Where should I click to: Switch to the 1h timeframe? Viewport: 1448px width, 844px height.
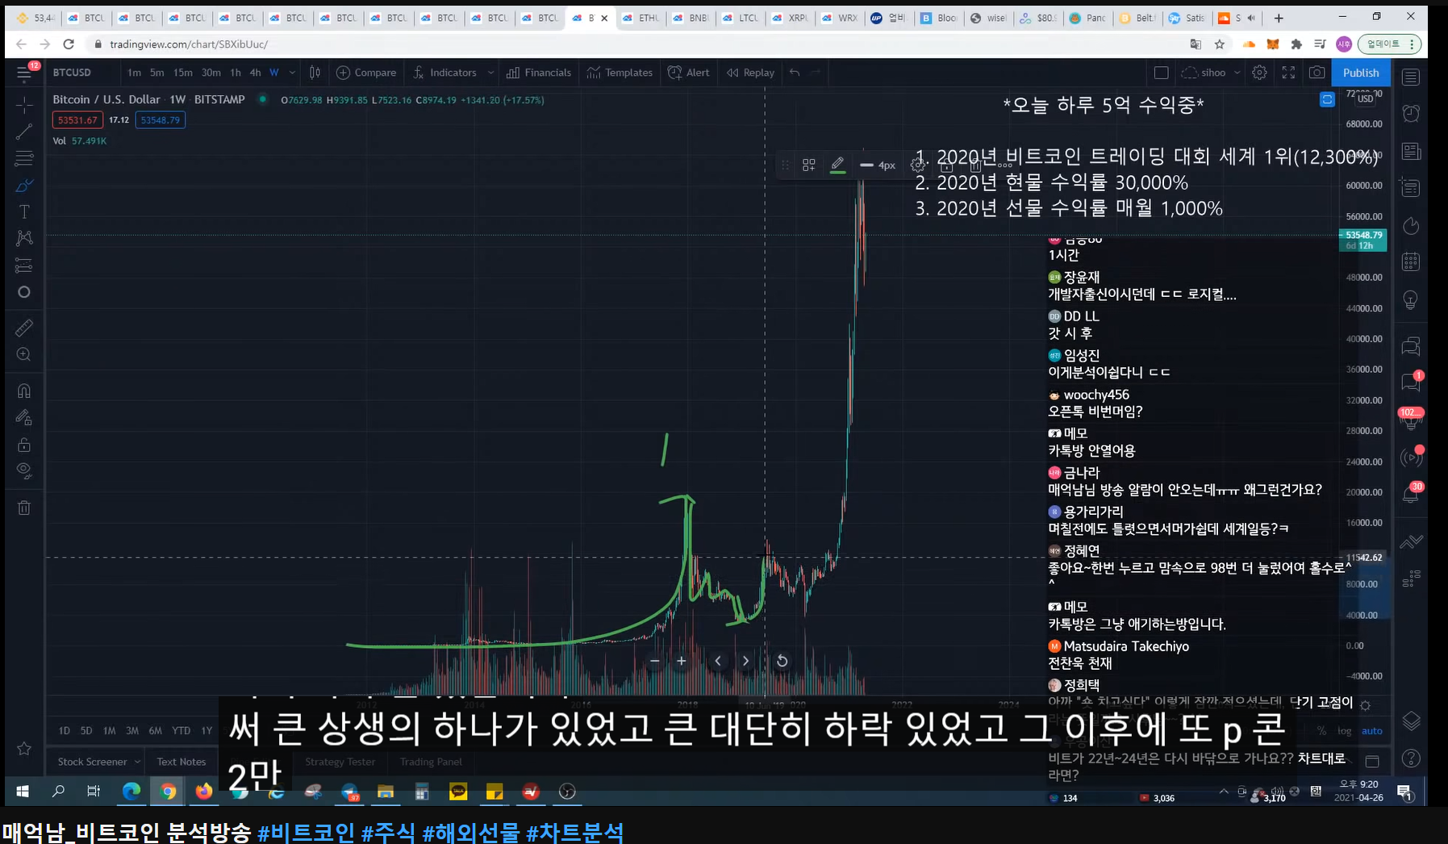(x=236, y=73)
